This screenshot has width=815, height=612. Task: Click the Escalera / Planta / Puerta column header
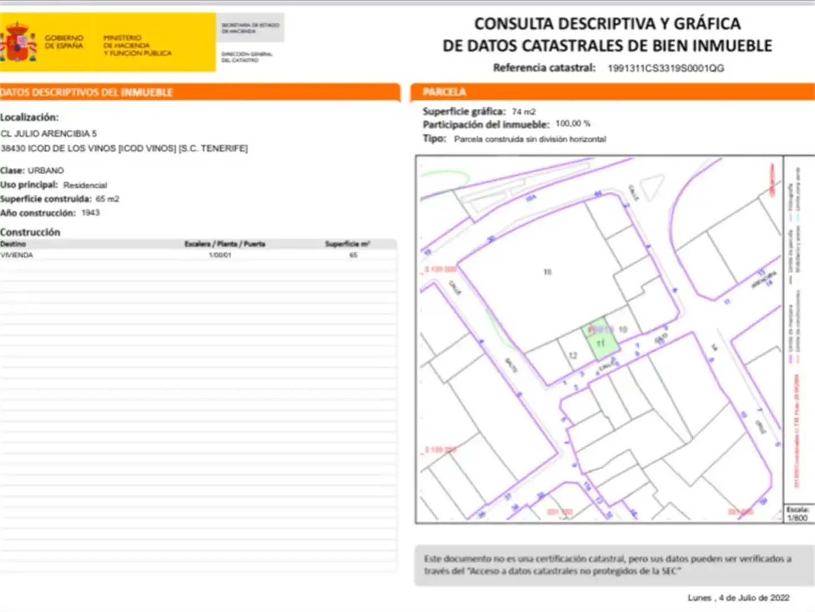[x=225, y=244]
